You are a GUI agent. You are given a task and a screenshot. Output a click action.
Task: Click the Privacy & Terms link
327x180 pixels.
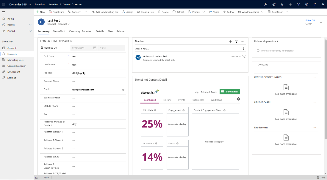[209, 92]
